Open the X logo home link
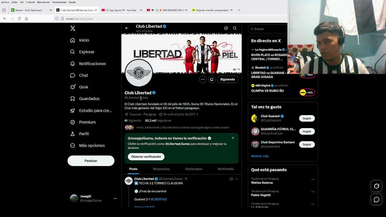 tap(73, 28)
